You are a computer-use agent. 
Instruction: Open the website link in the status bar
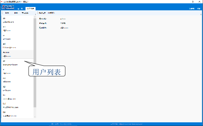(131, 124)
